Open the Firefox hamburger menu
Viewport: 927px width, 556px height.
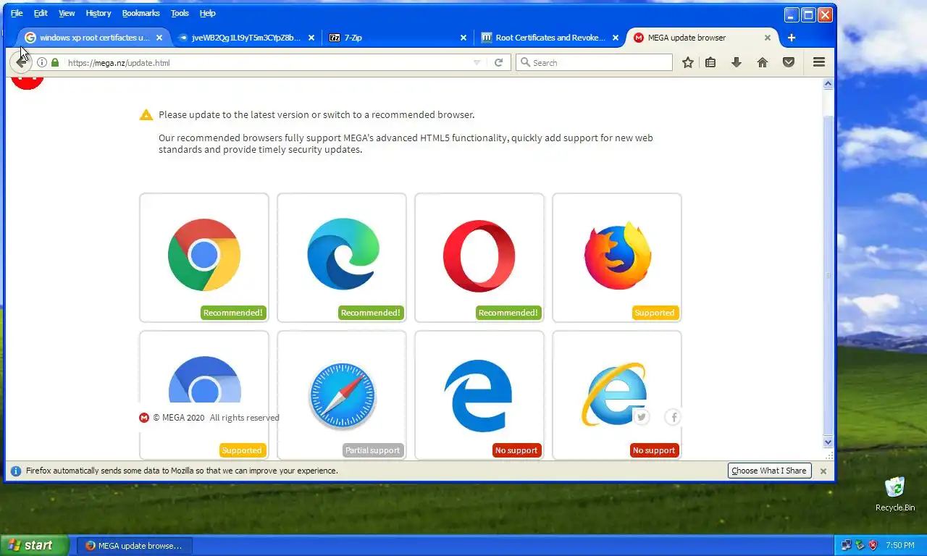tap(819, 63)
